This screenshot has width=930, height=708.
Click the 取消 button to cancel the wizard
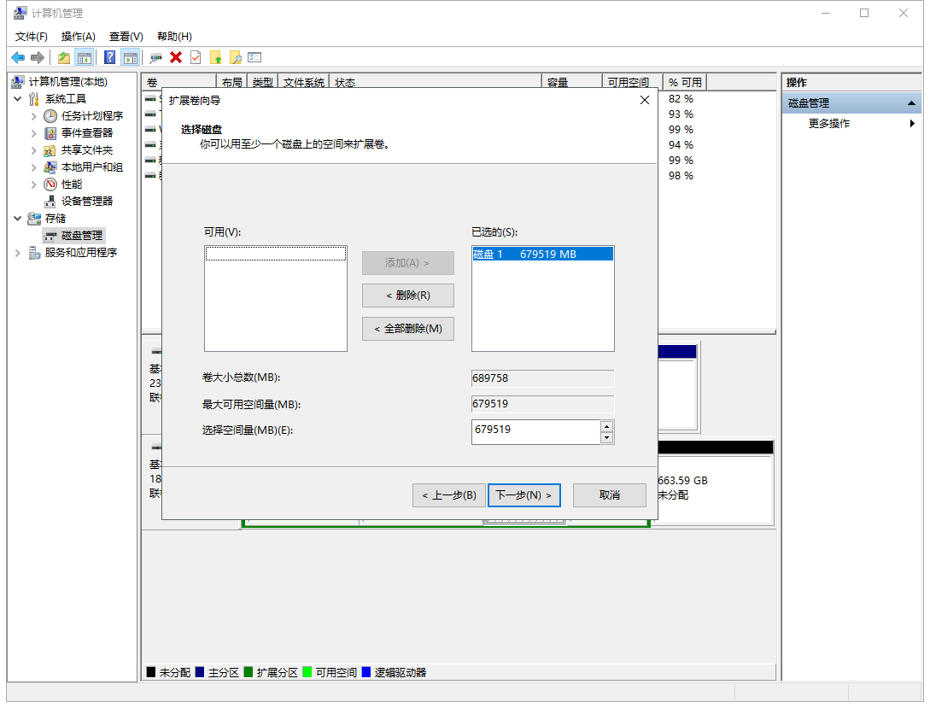coord(609,495)
